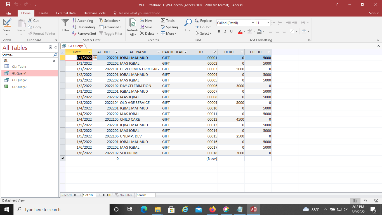
Task: Expand AC_NAME column filter dropdown
Action: [159, 52]
